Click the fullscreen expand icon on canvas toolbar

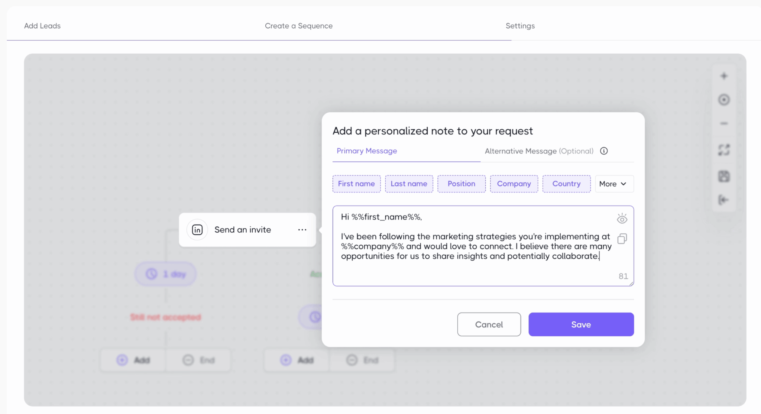(724, 150)
